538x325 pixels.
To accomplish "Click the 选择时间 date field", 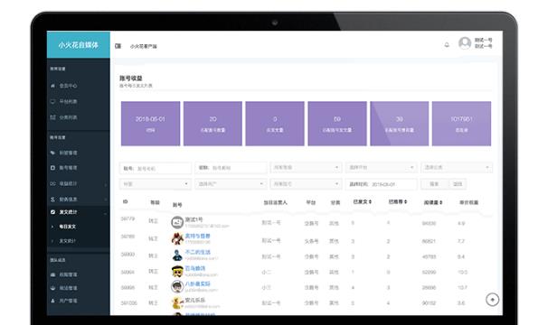I will pyautogui.click(x=382, y=184).
